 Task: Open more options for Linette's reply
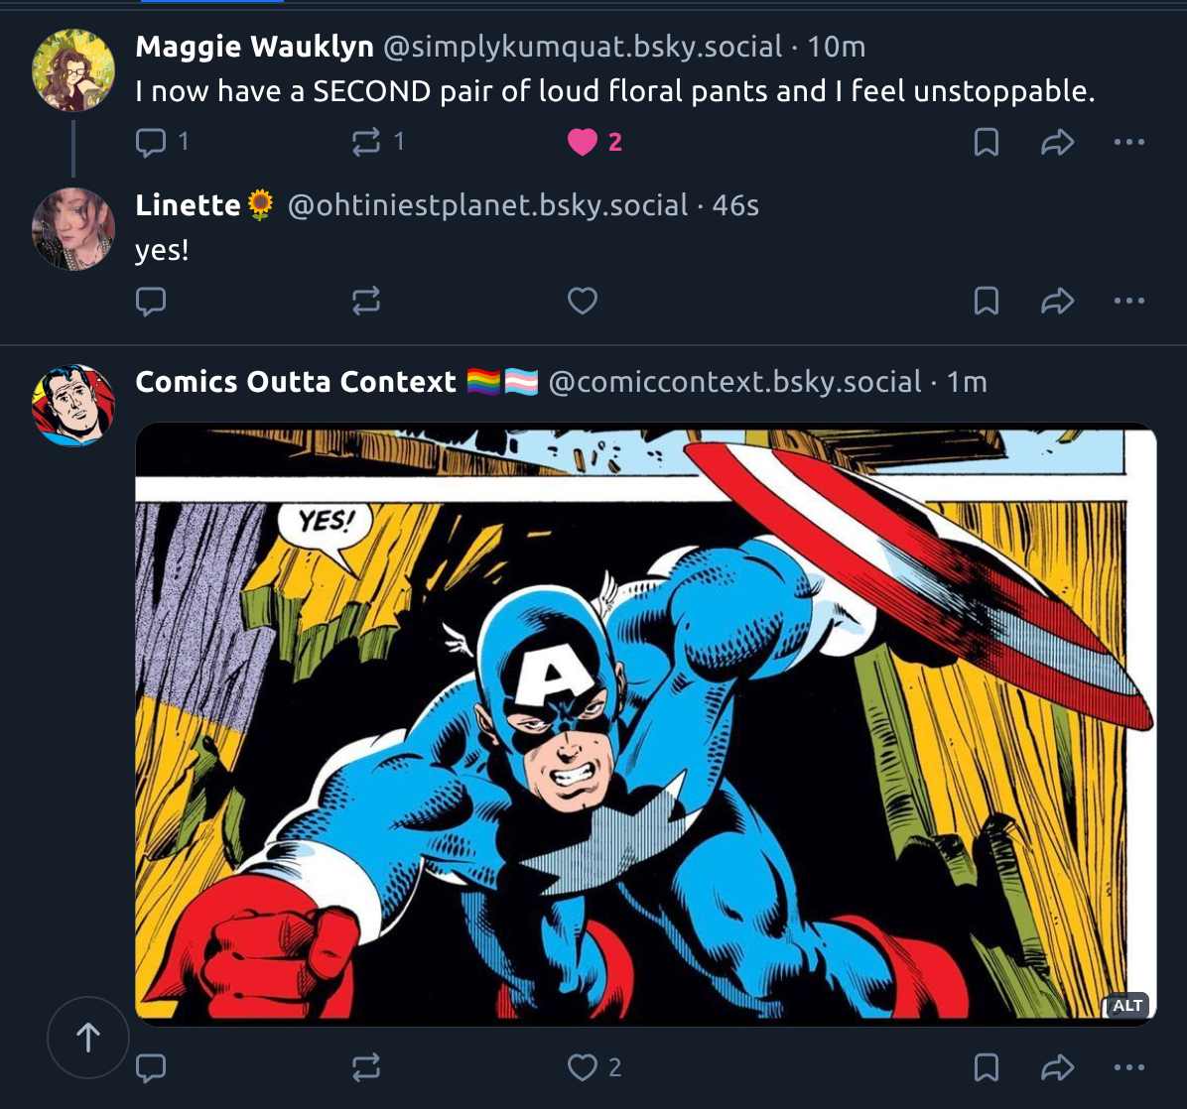[x=1129, y=301]
